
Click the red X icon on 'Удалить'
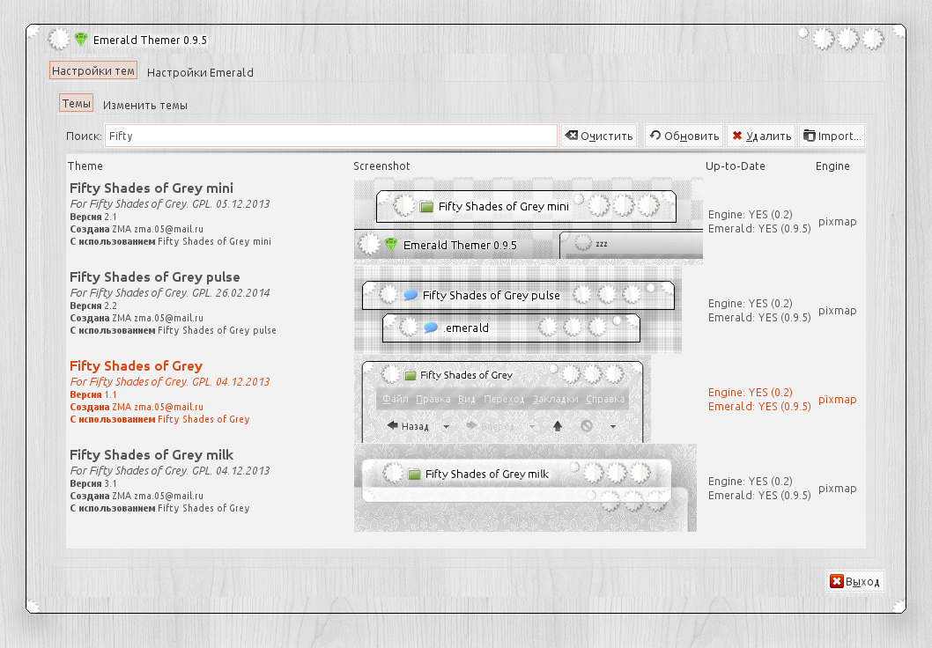coord(737,136)
